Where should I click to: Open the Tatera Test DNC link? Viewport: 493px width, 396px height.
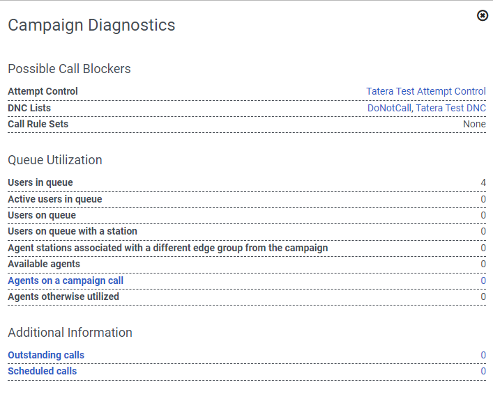click(450, 108)
